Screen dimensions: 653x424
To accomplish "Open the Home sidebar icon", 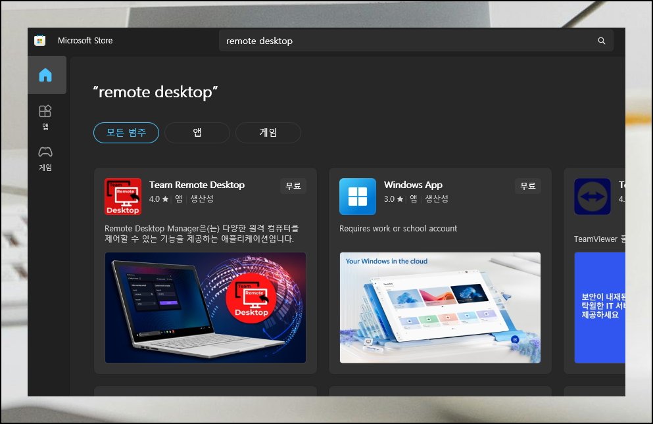I will (45, 75).
